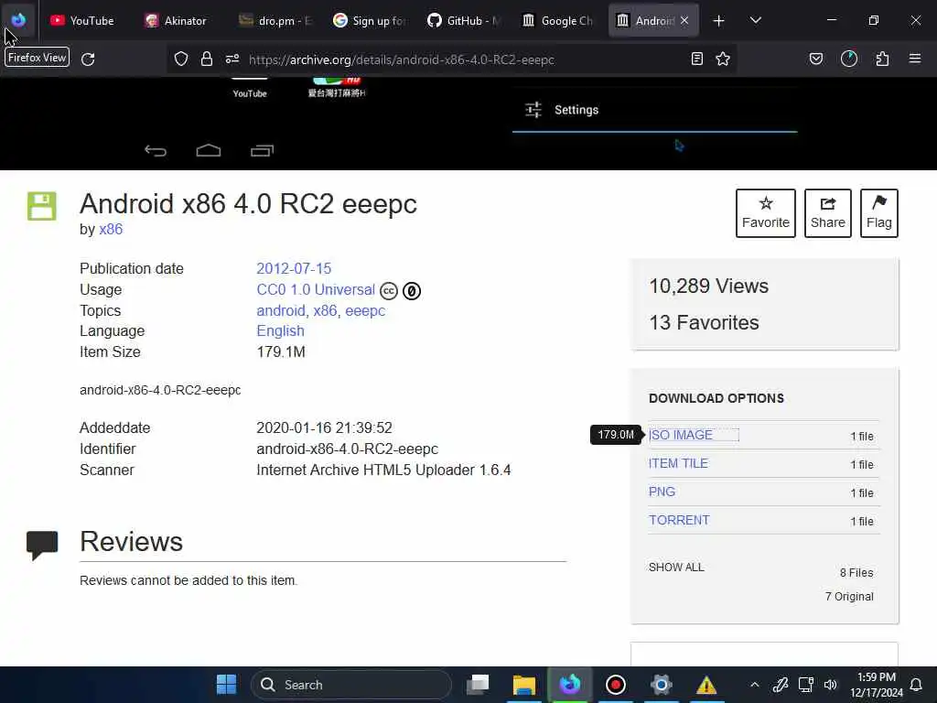Screen dimensions: 937x703
Task: Download ISO IMAGE file
Action: click(681, 435)
